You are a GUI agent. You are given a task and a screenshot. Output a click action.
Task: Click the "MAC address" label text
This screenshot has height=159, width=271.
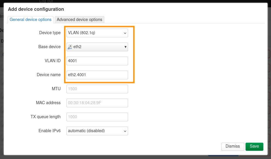click(x=48, y=103)
